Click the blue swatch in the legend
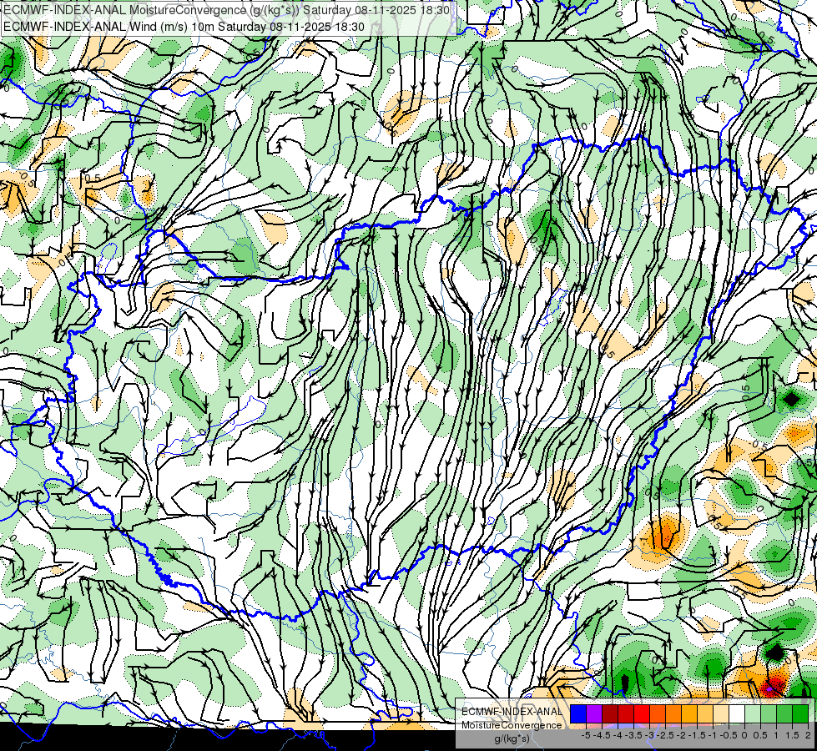Image resolution: width=817 pixels, height=751 pixels. click(x=578, y=714)
